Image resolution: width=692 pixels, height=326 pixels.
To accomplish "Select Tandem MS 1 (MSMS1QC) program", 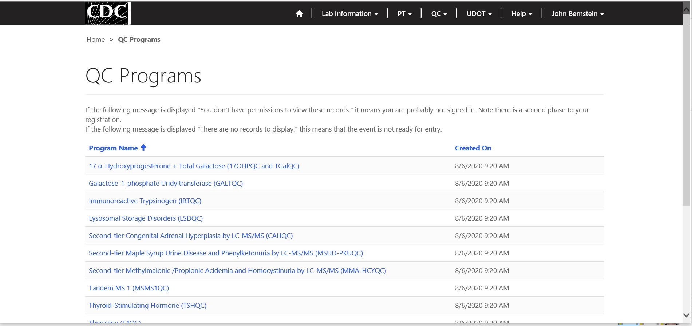I will coord(129,288).
